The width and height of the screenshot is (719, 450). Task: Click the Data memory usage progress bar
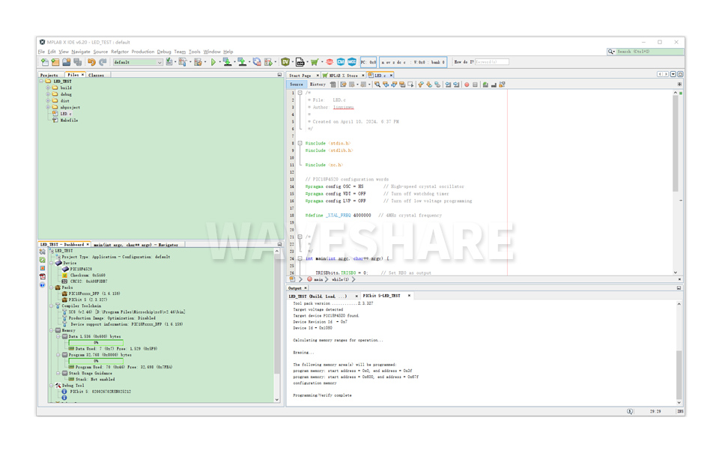(x=96, y=342)
